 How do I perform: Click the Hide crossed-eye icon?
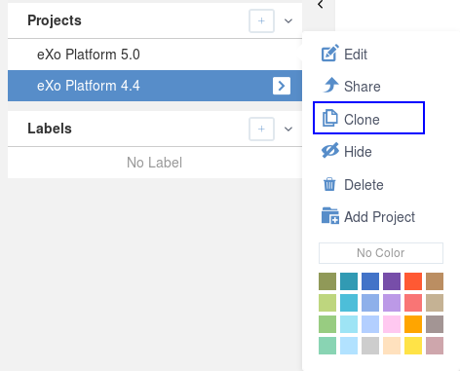click(x=330, y=151)
